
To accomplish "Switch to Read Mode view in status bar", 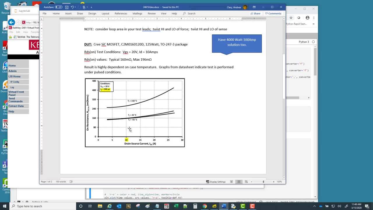I will [231, 181].
